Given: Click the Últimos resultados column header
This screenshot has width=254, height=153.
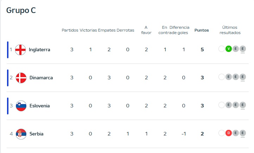Looking at the screenshot, I should click(x=230, y=30).
